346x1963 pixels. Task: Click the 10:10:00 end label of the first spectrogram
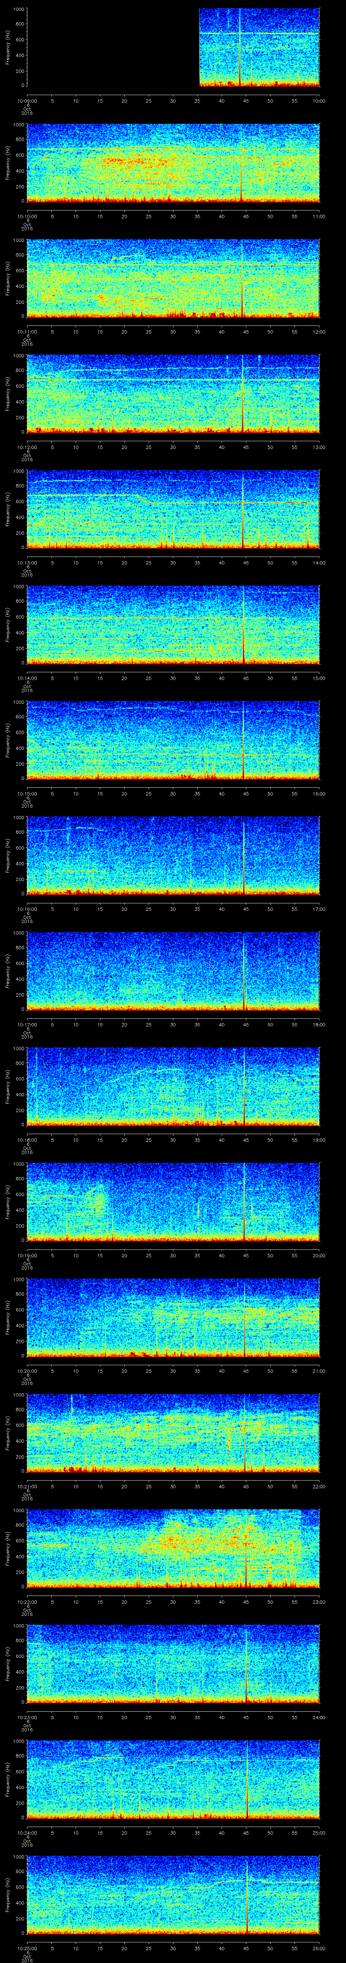click(x=319, y=100)
